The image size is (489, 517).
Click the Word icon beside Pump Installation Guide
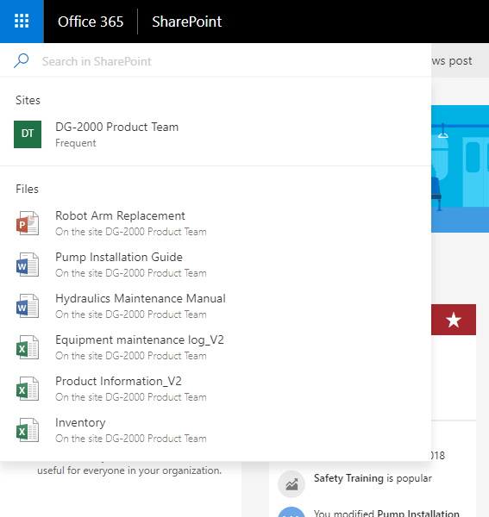point(28,265)
